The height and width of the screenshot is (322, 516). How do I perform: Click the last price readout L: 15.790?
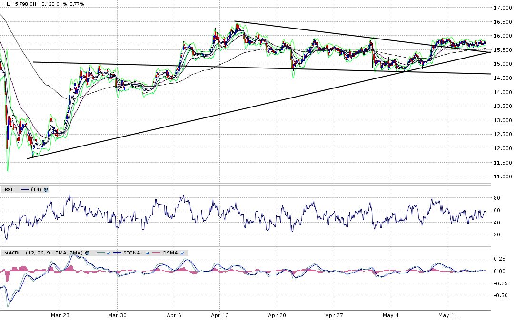click(x=17, y=4)
